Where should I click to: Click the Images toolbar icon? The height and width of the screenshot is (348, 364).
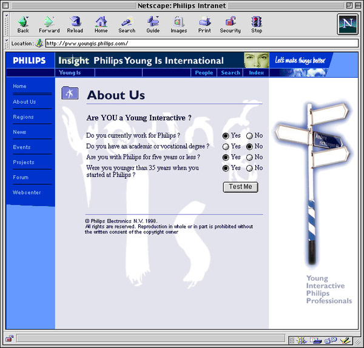click(x=179, y=22)
